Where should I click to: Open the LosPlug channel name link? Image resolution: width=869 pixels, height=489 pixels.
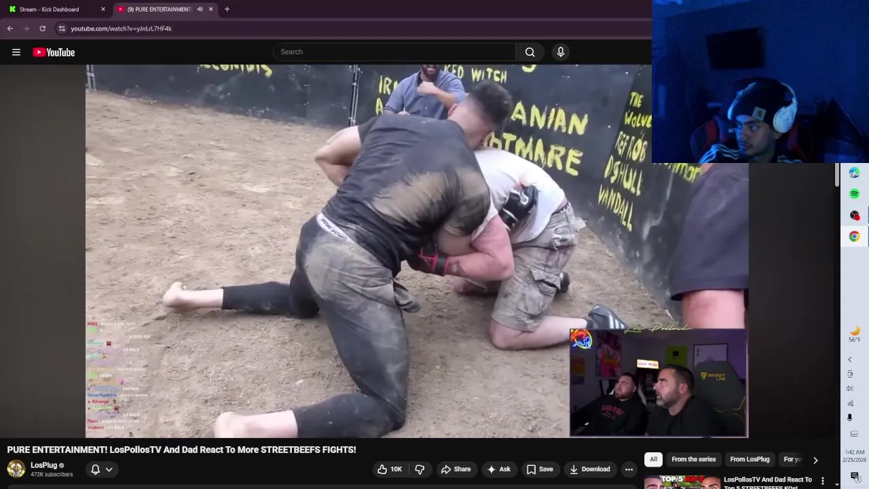tap(43, 465)
